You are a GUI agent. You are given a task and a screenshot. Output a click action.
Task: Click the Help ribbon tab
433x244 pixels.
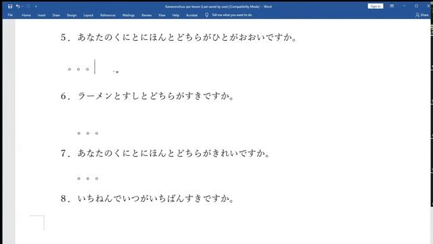point(176,15)
